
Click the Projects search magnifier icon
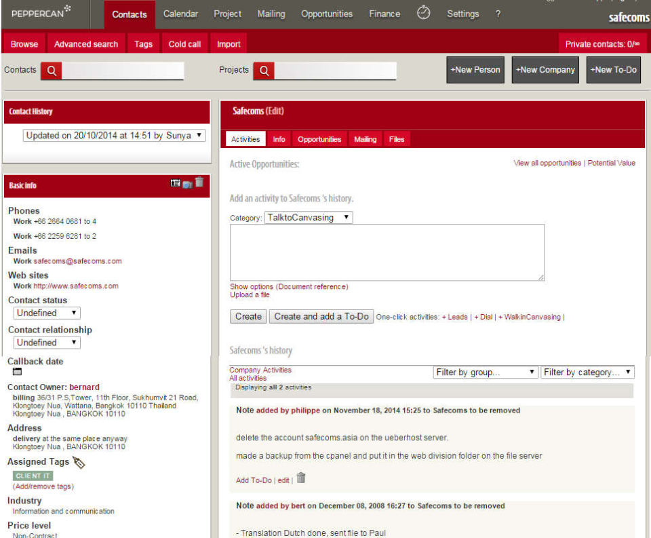(264, 71)
